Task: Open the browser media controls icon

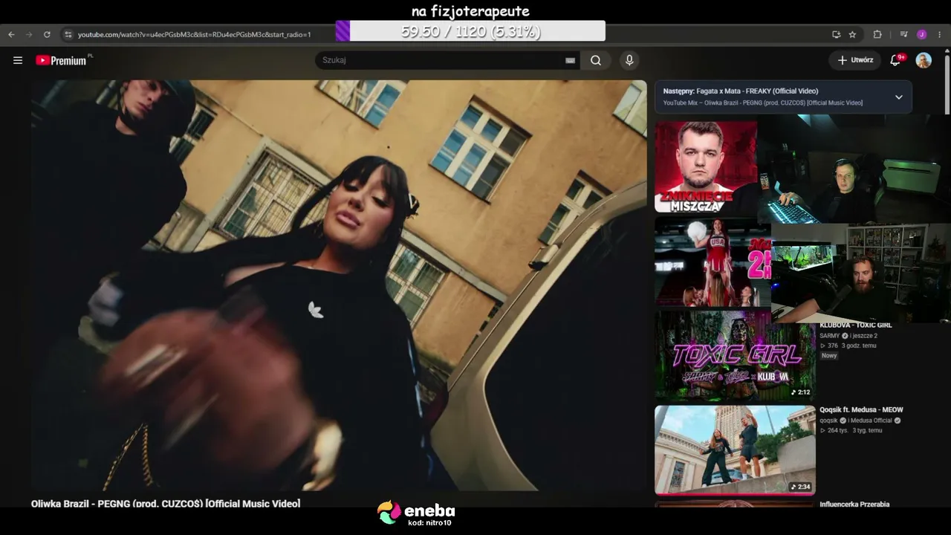Action: [x=903, y=34]
